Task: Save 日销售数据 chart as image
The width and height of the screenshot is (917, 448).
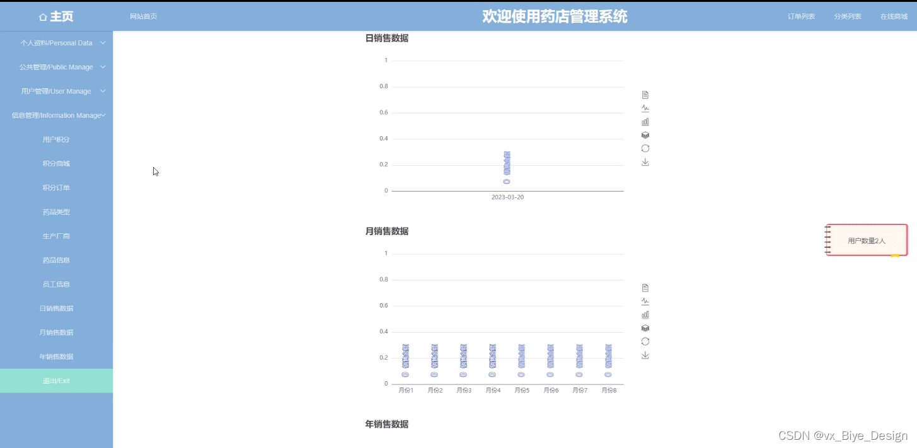Action: [x=645, y=162]
